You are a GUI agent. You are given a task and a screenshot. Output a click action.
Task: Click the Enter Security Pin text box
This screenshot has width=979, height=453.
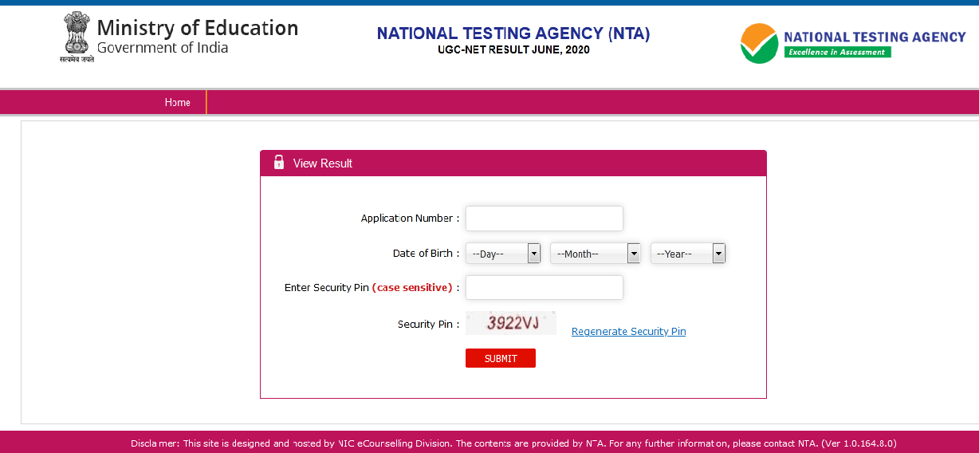(x=544, y=287)
